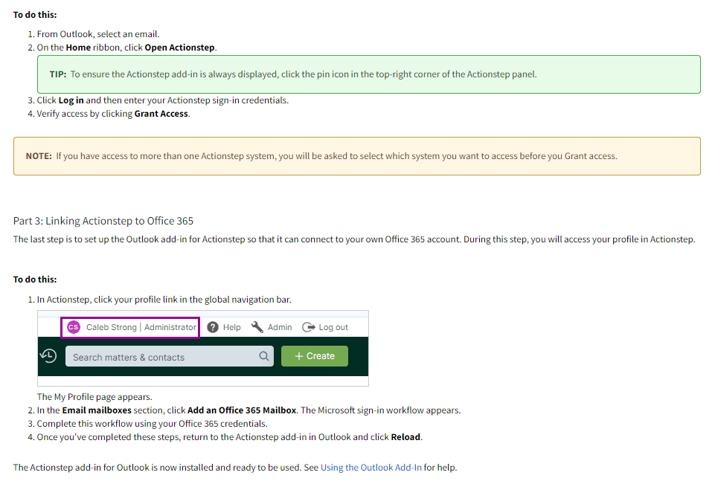This screenshot has width=715, height=481.
Task: Click the navigation bar screenshot thumbnail
Action: (205, 347)
